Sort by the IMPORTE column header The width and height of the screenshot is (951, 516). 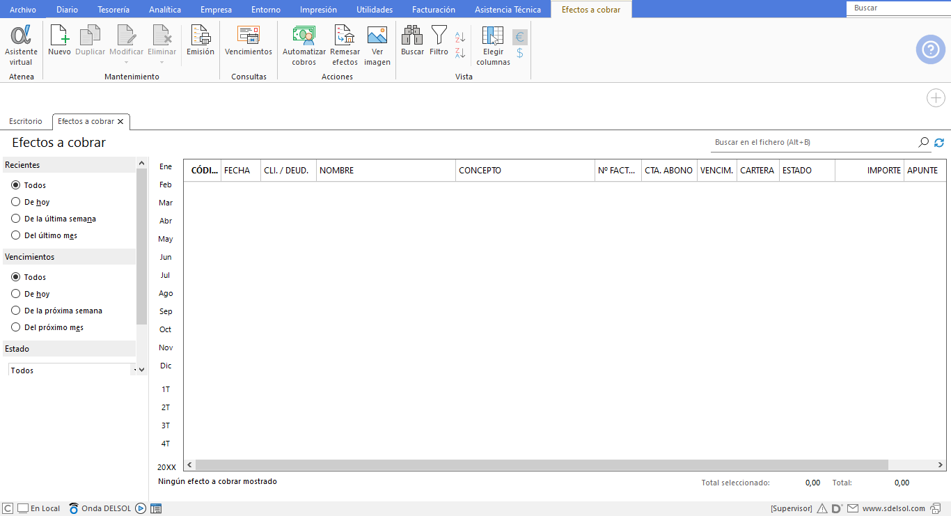pos(869,171)
